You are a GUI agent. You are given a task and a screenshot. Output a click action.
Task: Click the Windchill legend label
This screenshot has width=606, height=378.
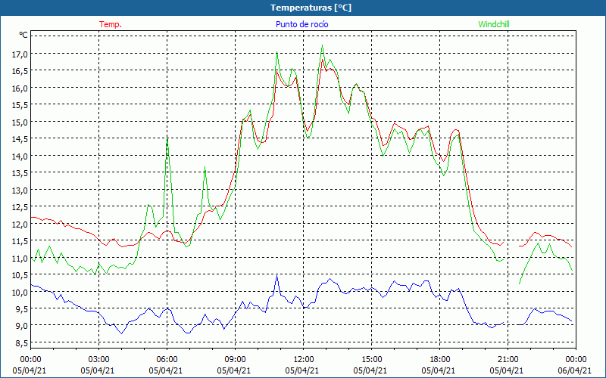tap(494, 24)
